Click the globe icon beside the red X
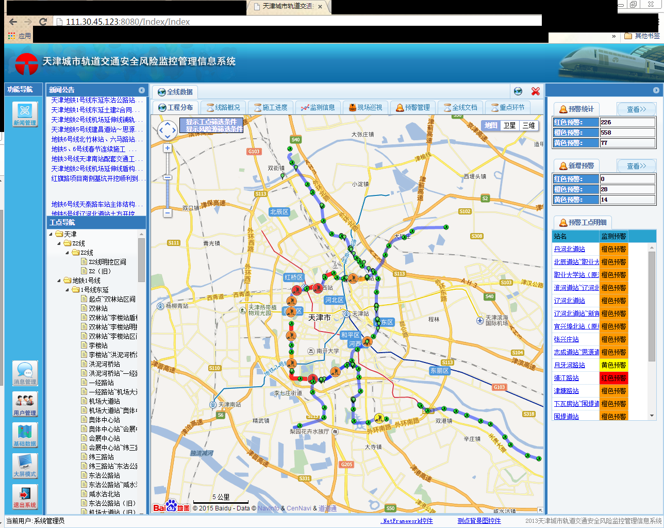 [x=518, y=91]
